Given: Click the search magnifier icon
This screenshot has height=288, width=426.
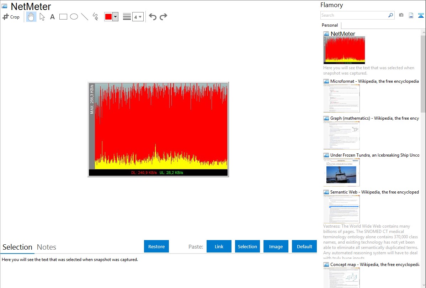Looking at the screenshot, I should [391, 15].
